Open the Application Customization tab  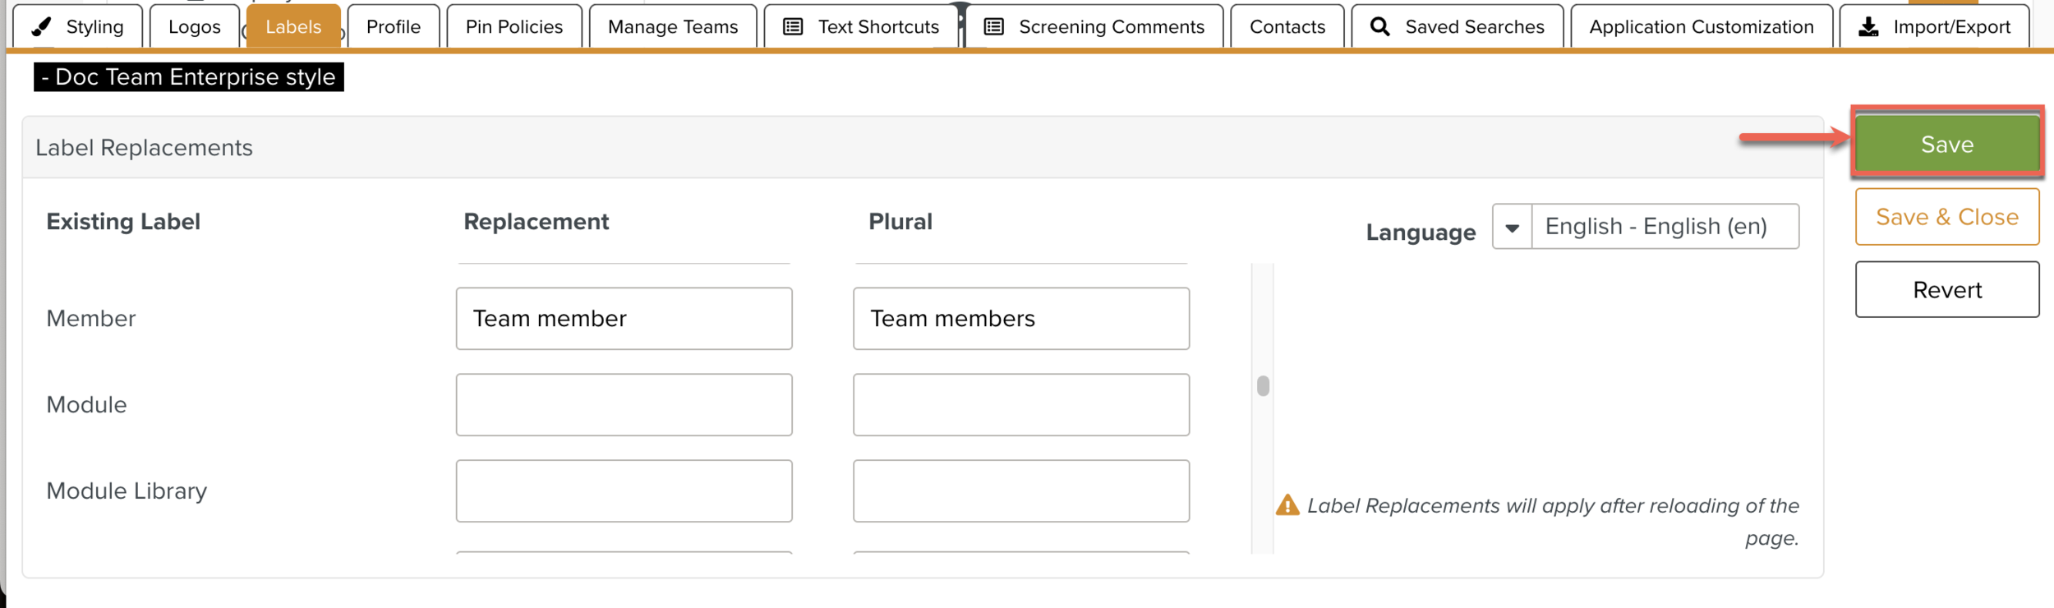[1701, 27]
